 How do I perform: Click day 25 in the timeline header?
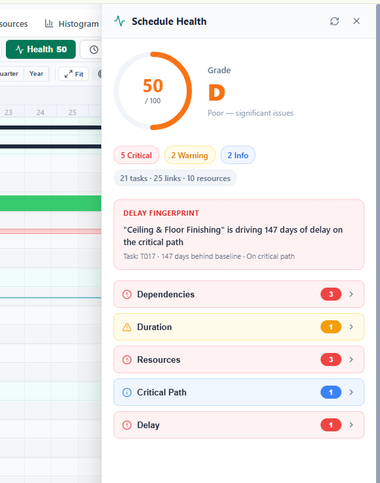coord(72,112)
